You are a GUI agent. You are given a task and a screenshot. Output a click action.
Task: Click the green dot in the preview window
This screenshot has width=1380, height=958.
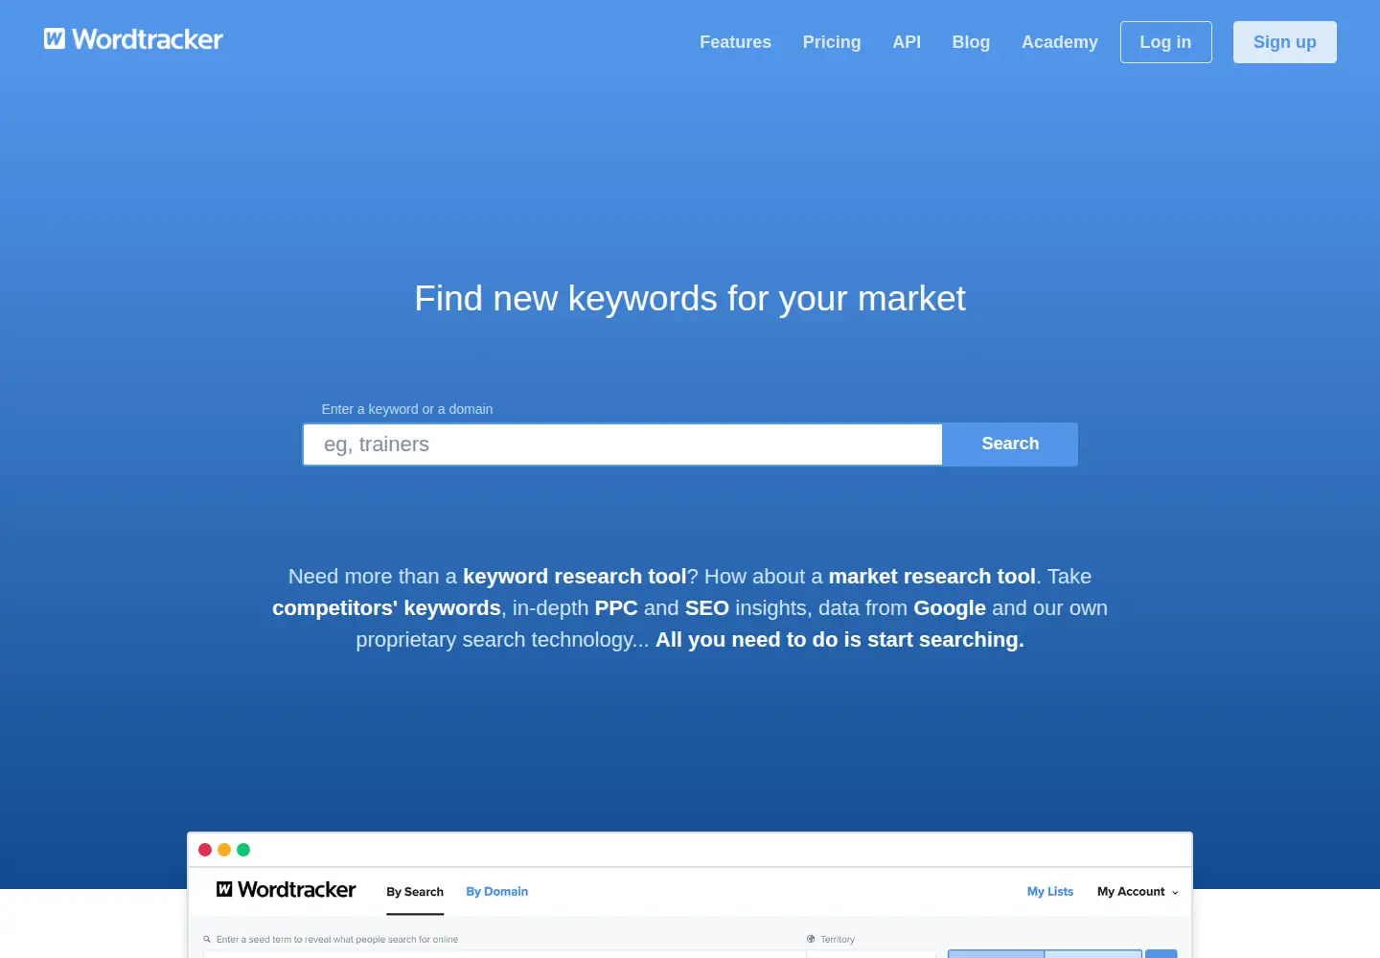(x=243, y=850)
